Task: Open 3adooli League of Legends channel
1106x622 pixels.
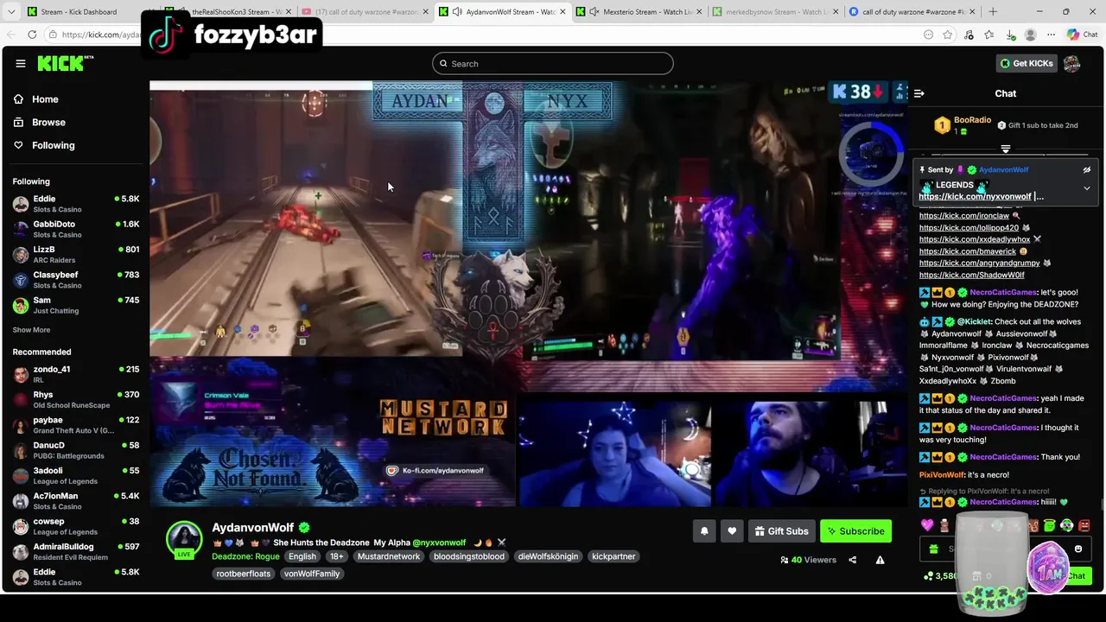Action: tap(75, 476)
